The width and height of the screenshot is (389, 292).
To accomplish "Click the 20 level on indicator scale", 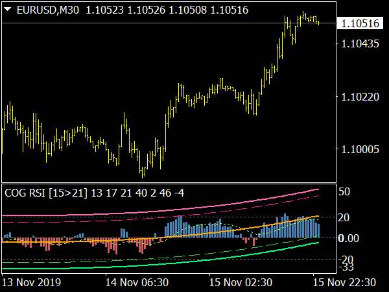I will 344,217.
